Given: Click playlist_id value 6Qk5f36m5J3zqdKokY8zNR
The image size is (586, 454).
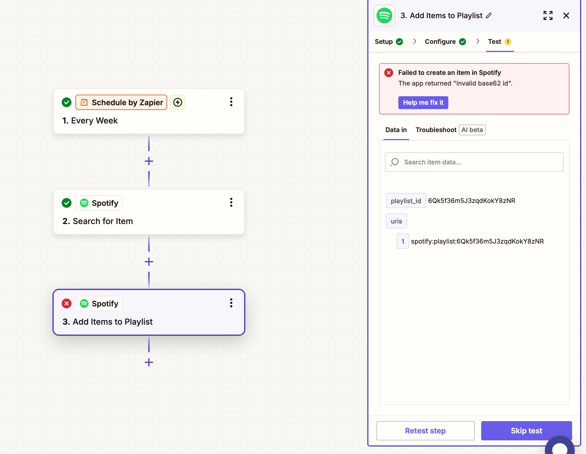Looking at the screenshot, I should (x=471, y=201).
